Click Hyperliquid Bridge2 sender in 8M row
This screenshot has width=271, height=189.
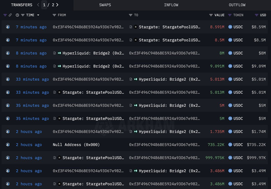coord(93,53)
